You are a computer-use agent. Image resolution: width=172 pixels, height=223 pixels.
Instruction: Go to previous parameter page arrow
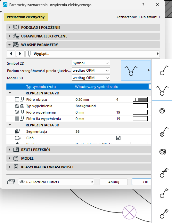11,54
